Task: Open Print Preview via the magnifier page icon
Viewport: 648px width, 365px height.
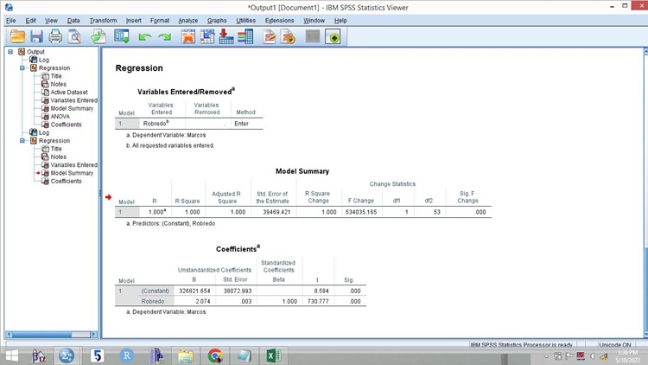Action: coord(75,37)
